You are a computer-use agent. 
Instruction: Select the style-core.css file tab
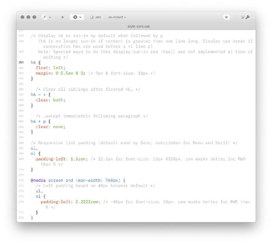click(139, 26)
